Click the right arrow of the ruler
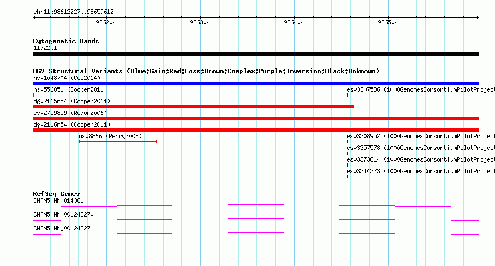 pyautogui.click(x=477, y=17)
